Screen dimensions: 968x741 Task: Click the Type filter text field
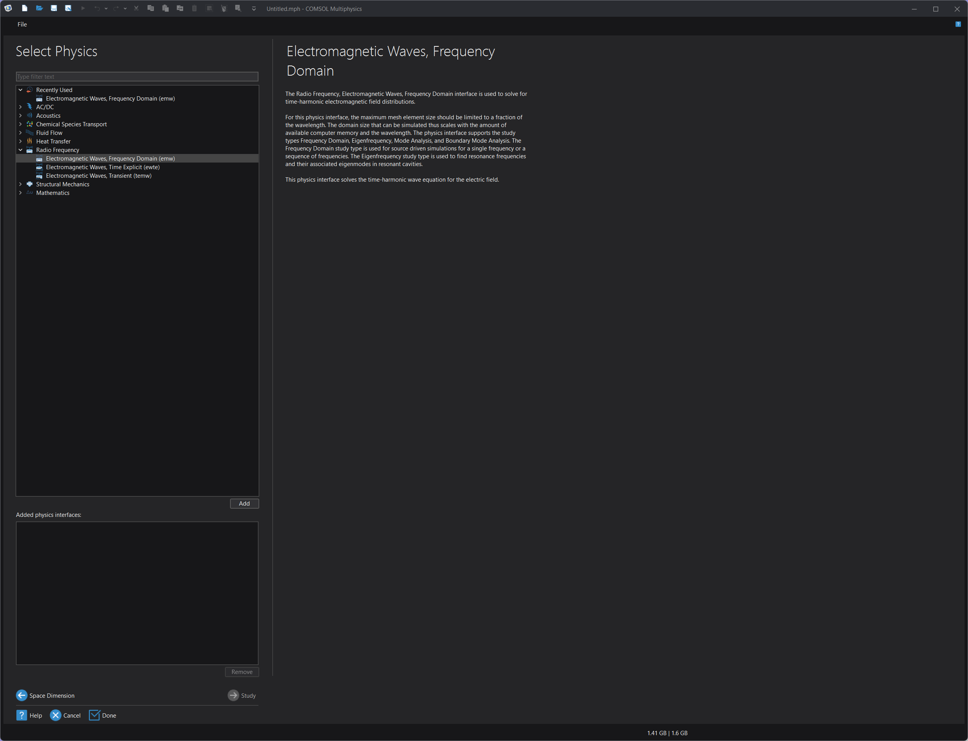tap(137, 77)
